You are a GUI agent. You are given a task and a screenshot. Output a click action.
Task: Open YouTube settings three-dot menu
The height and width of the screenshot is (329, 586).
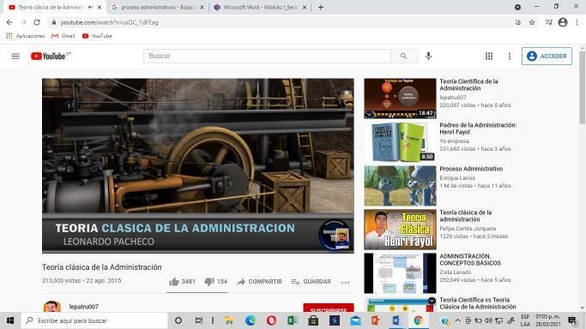tap(510, 56)
